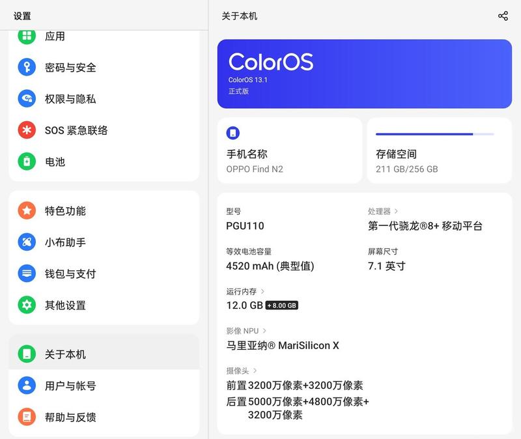Tap the +8.00 GB RAM expansion badge

click(282, 305)
